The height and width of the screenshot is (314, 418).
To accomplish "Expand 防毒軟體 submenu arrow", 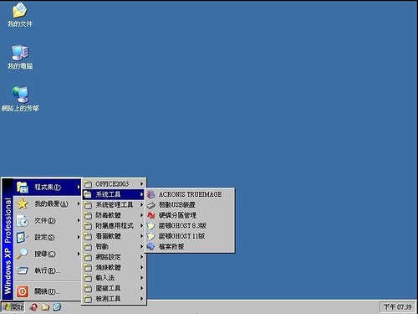I will [x=141, y=215].
